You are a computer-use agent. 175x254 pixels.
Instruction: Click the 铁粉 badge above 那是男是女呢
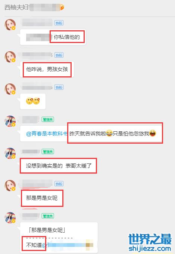click(59, 184)
